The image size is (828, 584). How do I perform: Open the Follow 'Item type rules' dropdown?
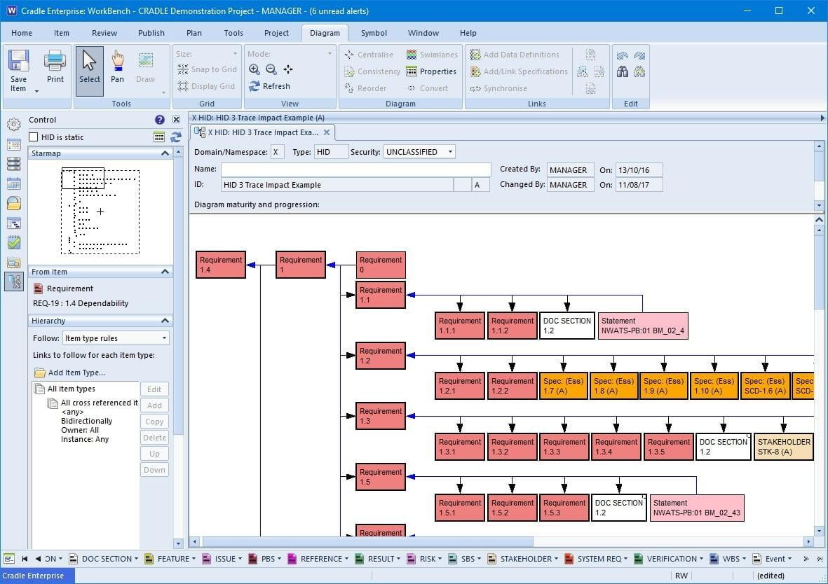[115, 338]
